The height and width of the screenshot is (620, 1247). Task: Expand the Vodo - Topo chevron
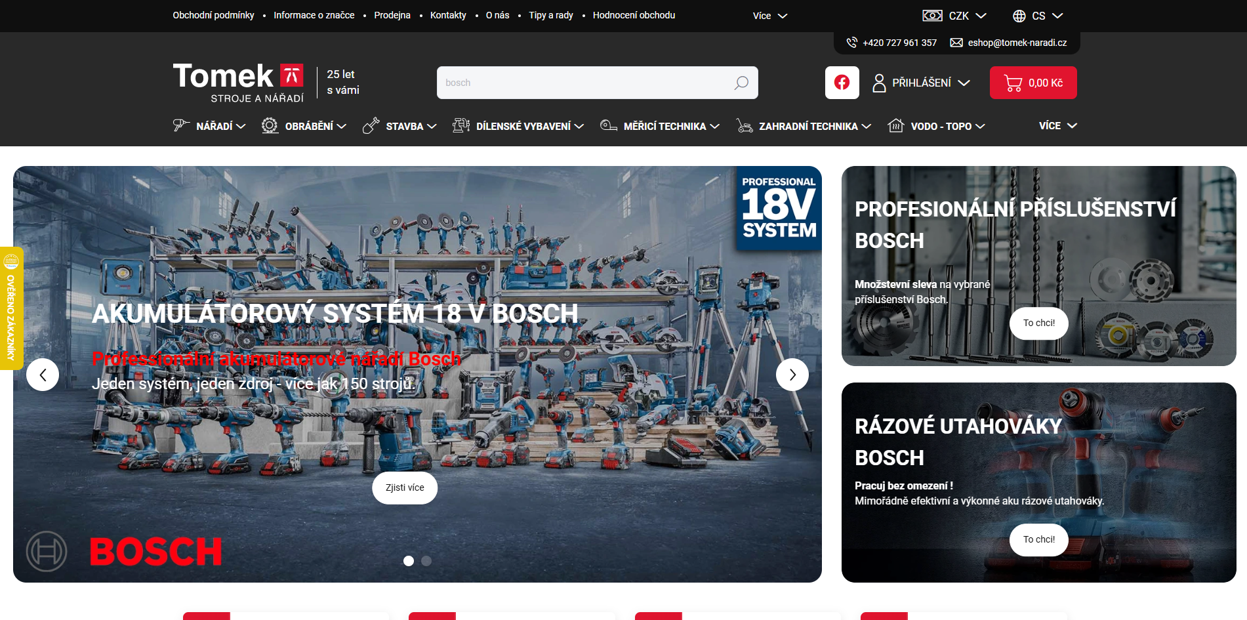tap(981, 127)
